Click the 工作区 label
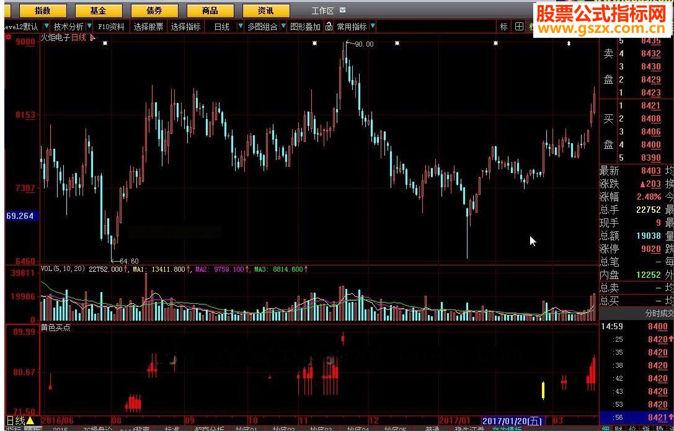Viewport: 674px width, 431px height. click(x=322, y=11)
